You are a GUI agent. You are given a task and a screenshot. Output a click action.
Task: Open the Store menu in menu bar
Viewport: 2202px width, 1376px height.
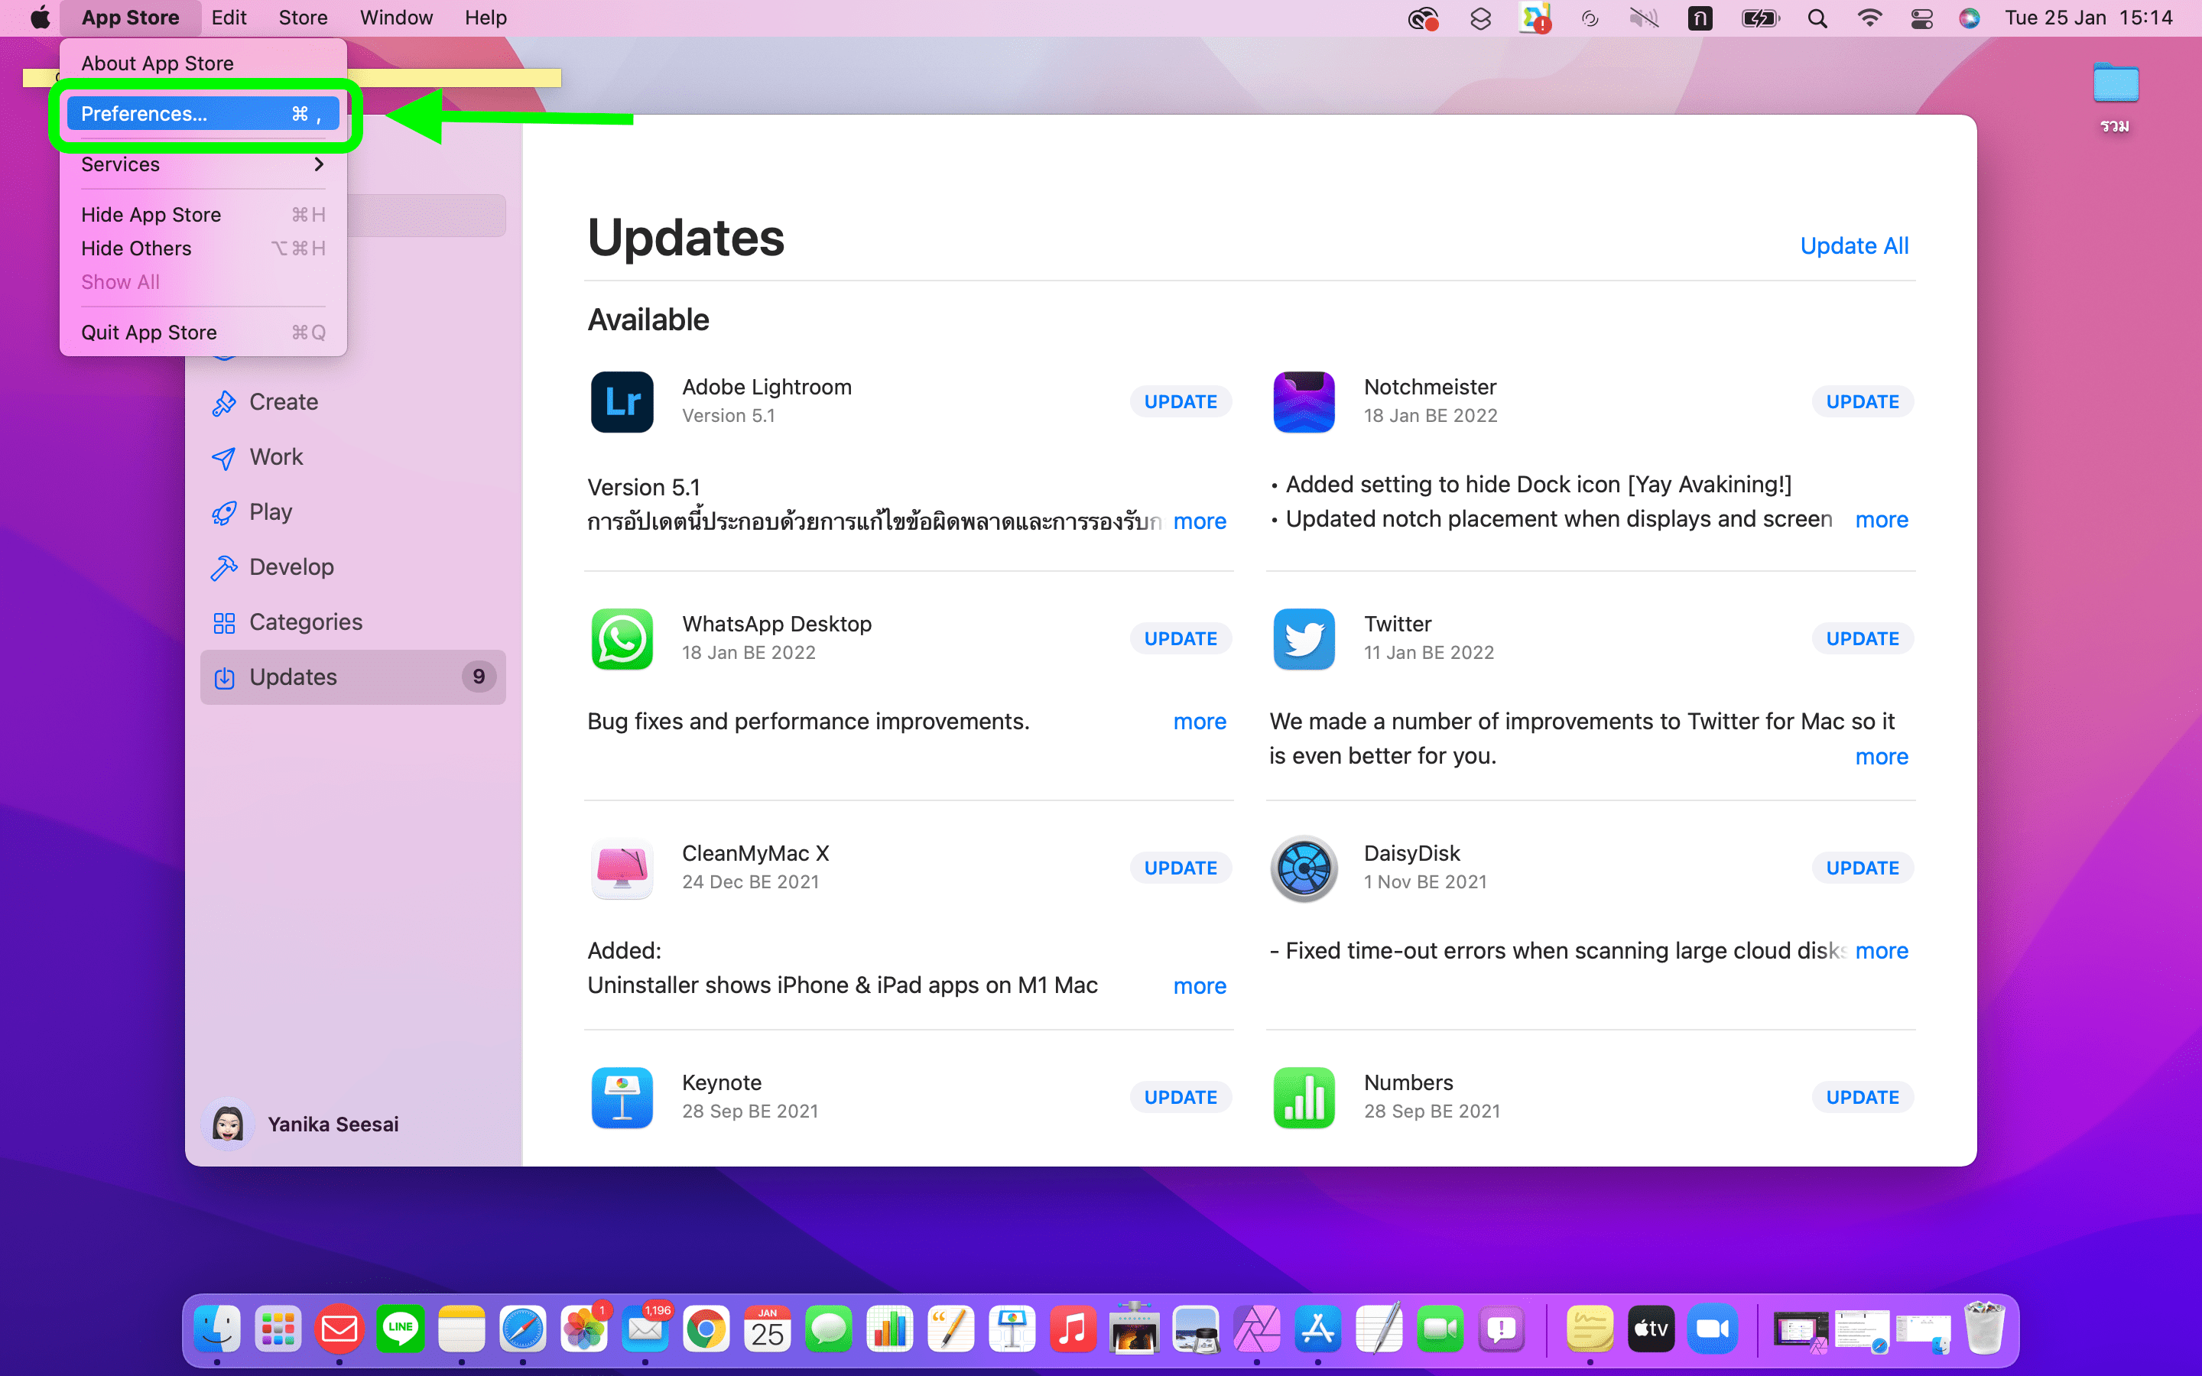coord(302,18)
